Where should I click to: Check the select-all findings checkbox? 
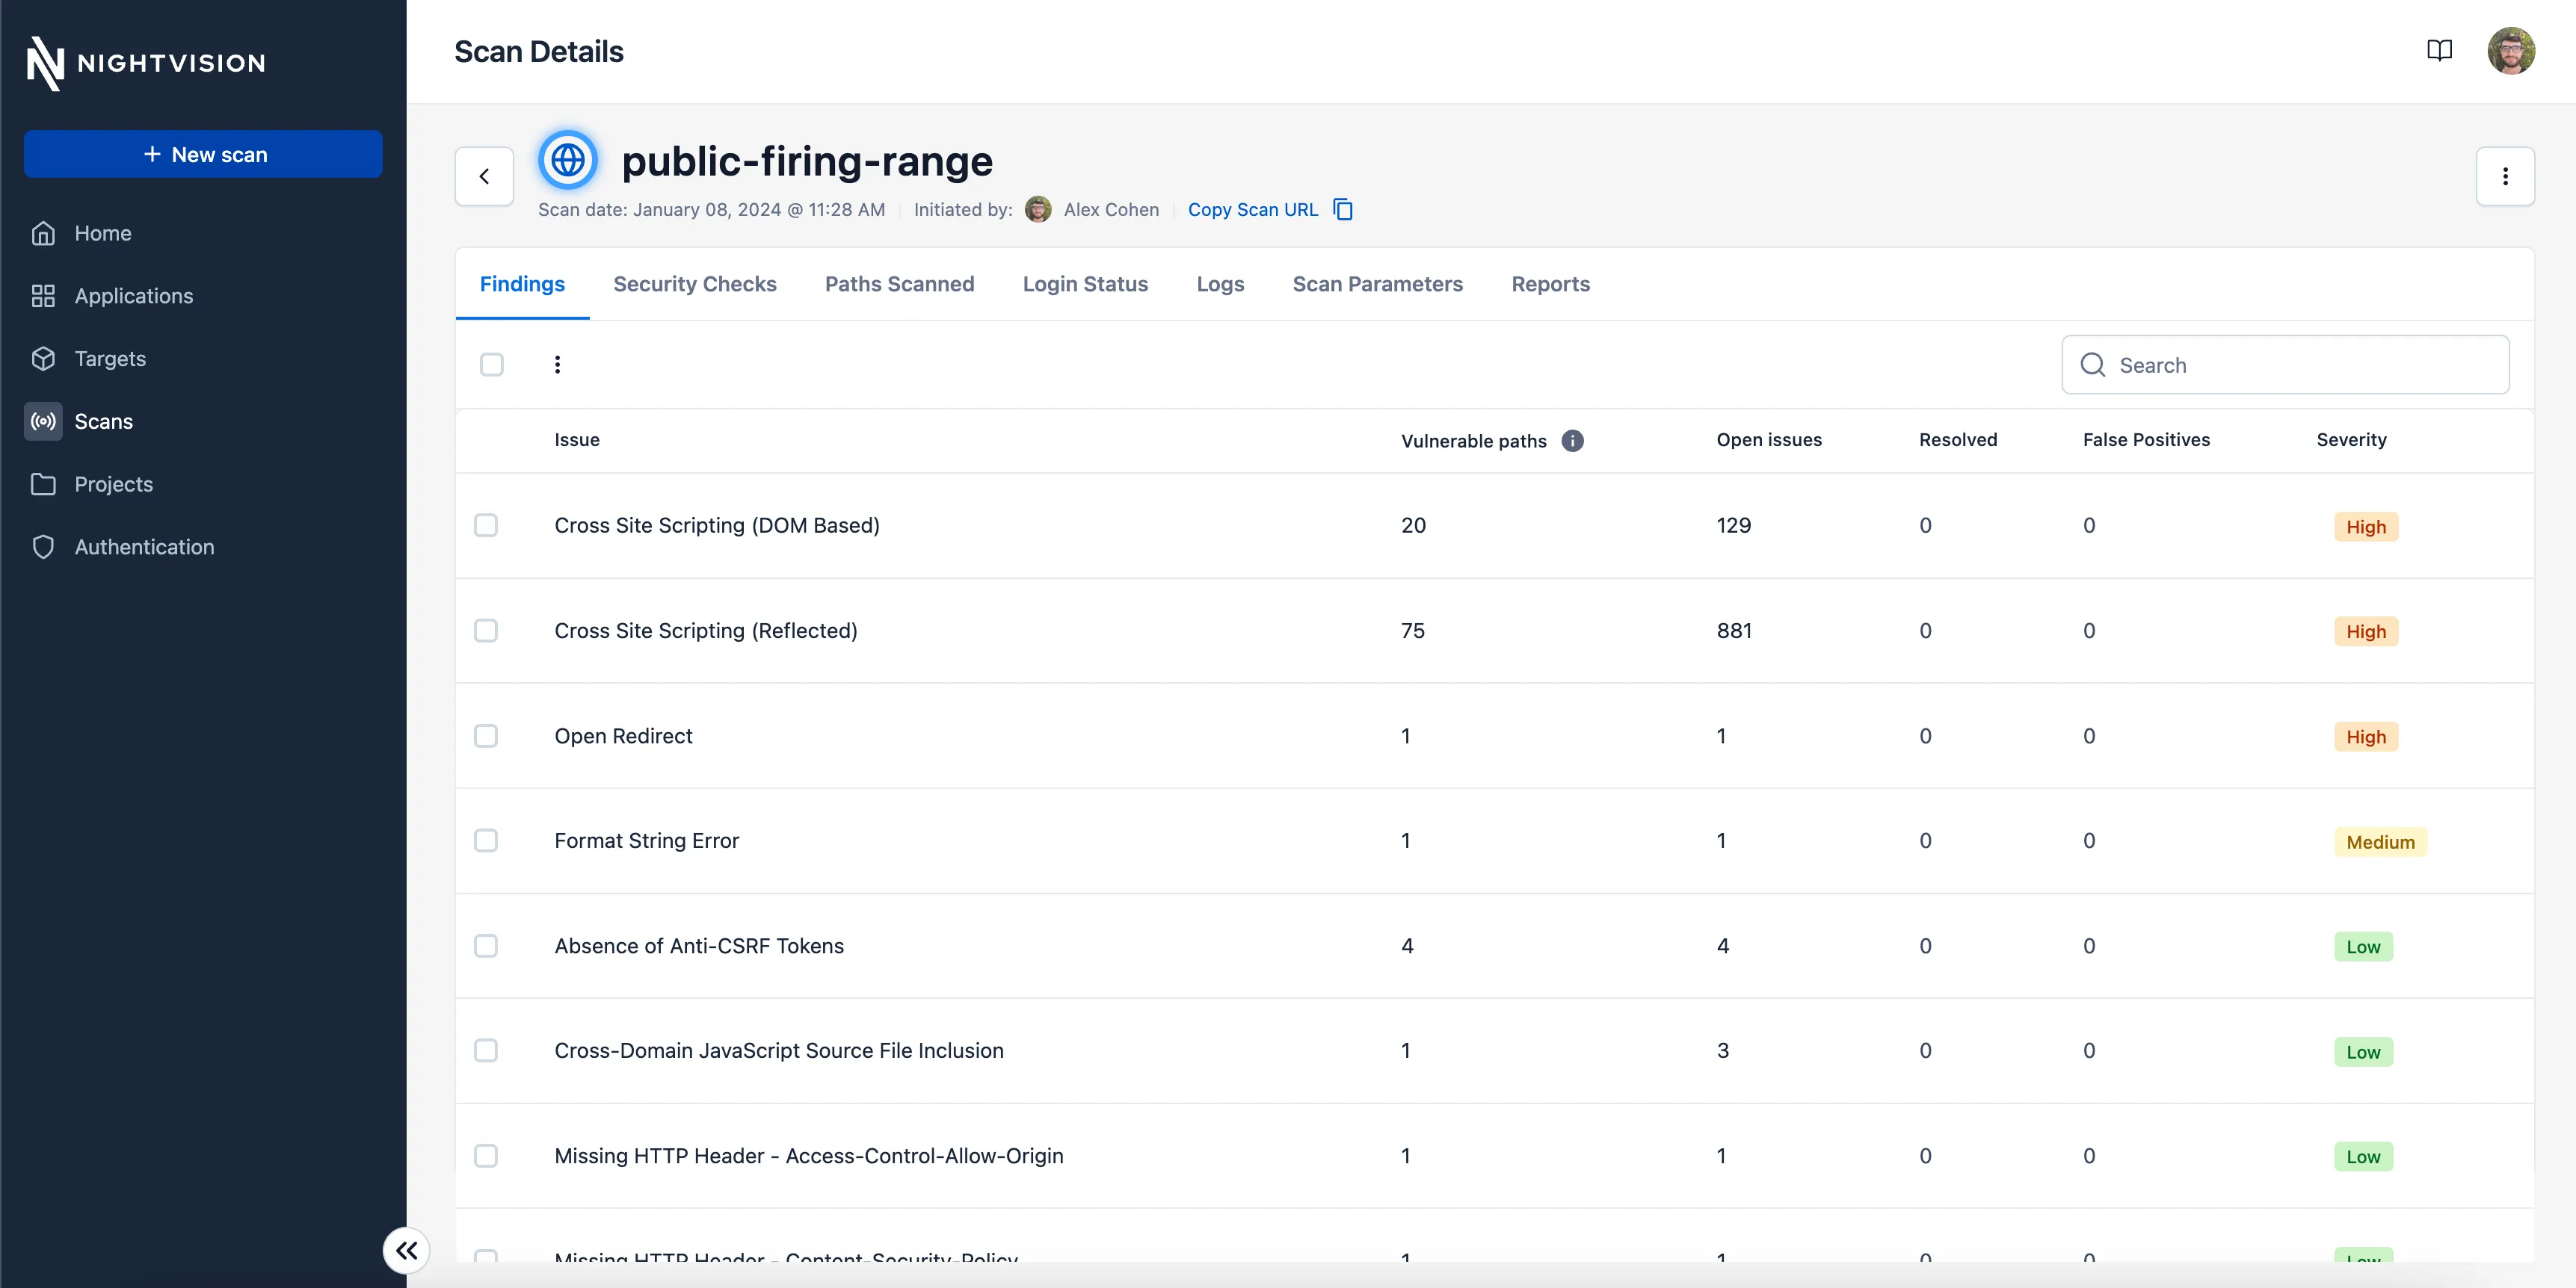pos(492,365)
